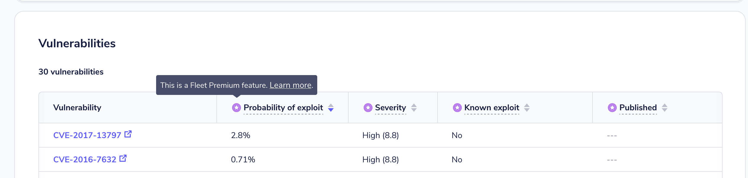Click premium star icon beside Published

(612, 108)
